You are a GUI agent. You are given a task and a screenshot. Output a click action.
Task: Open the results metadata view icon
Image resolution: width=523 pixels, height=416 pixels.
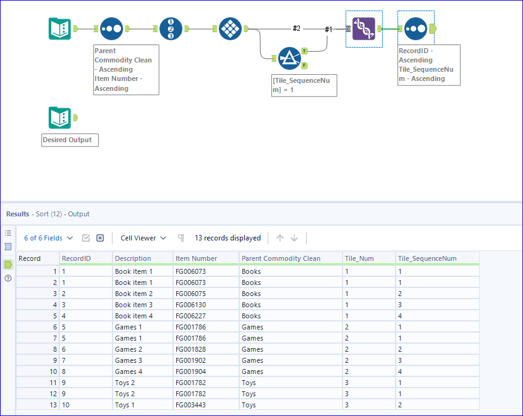[x=8, y=247]
